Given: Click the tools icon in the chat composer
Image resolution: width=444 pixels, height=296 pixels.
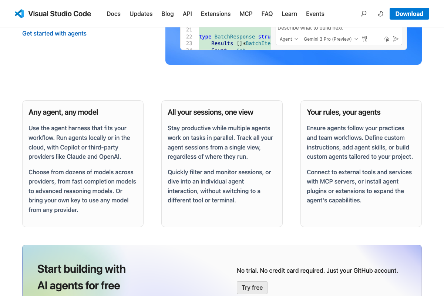Looking at the screenshot, I should coord(365,39).
